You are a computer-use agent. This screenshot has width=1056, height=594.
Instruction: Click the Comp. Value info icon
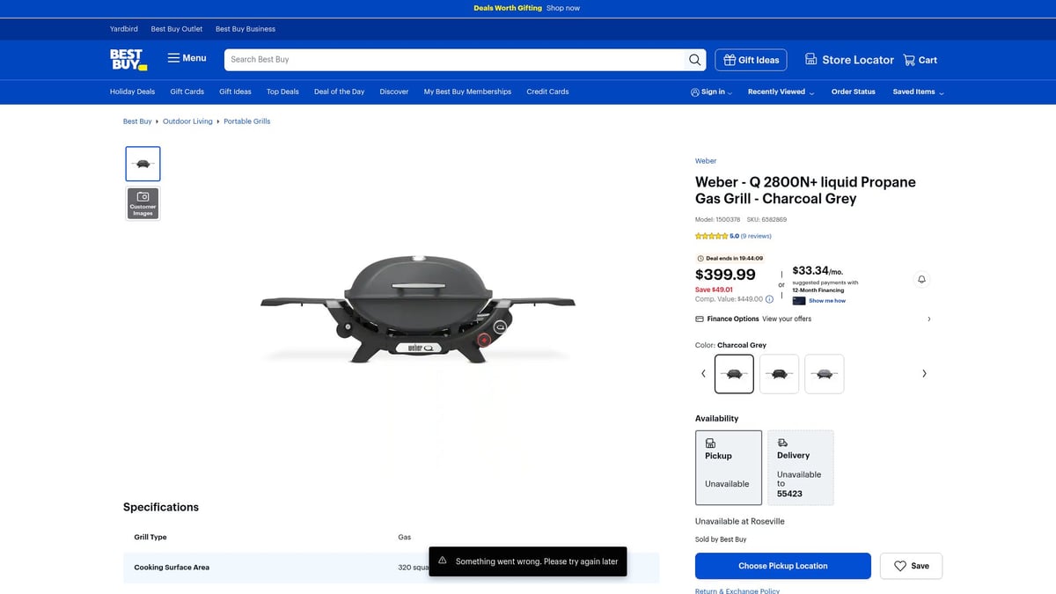click(x=769, y=299)
